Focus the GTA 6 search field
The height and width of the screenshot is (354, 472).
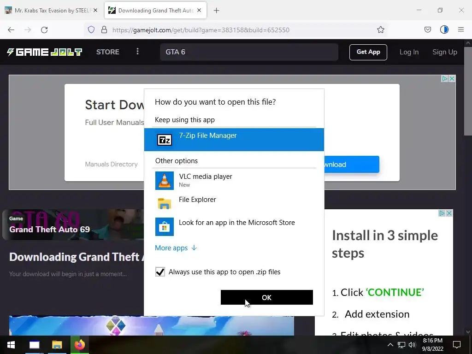[249, 52]
